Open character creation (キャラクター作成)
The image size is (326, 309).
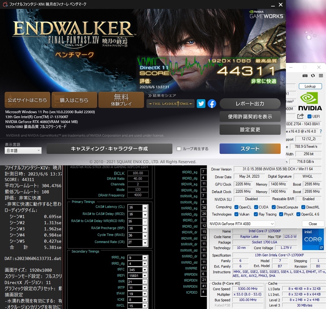click(110, 149)
